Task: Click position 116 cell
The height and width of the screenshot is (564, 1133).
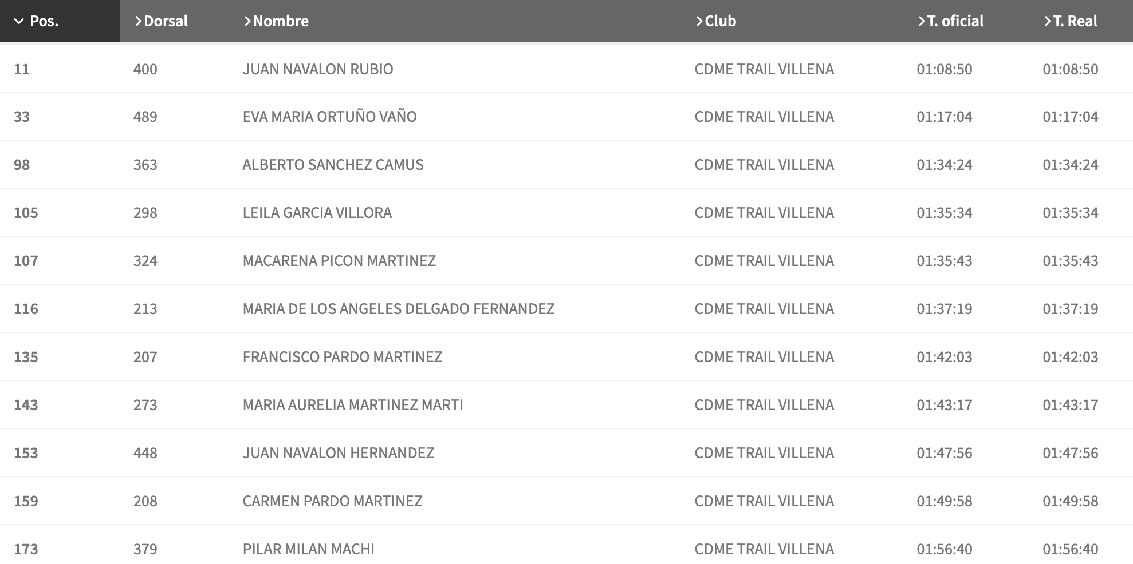Action: pyautogui.click(x=26, y=309)
